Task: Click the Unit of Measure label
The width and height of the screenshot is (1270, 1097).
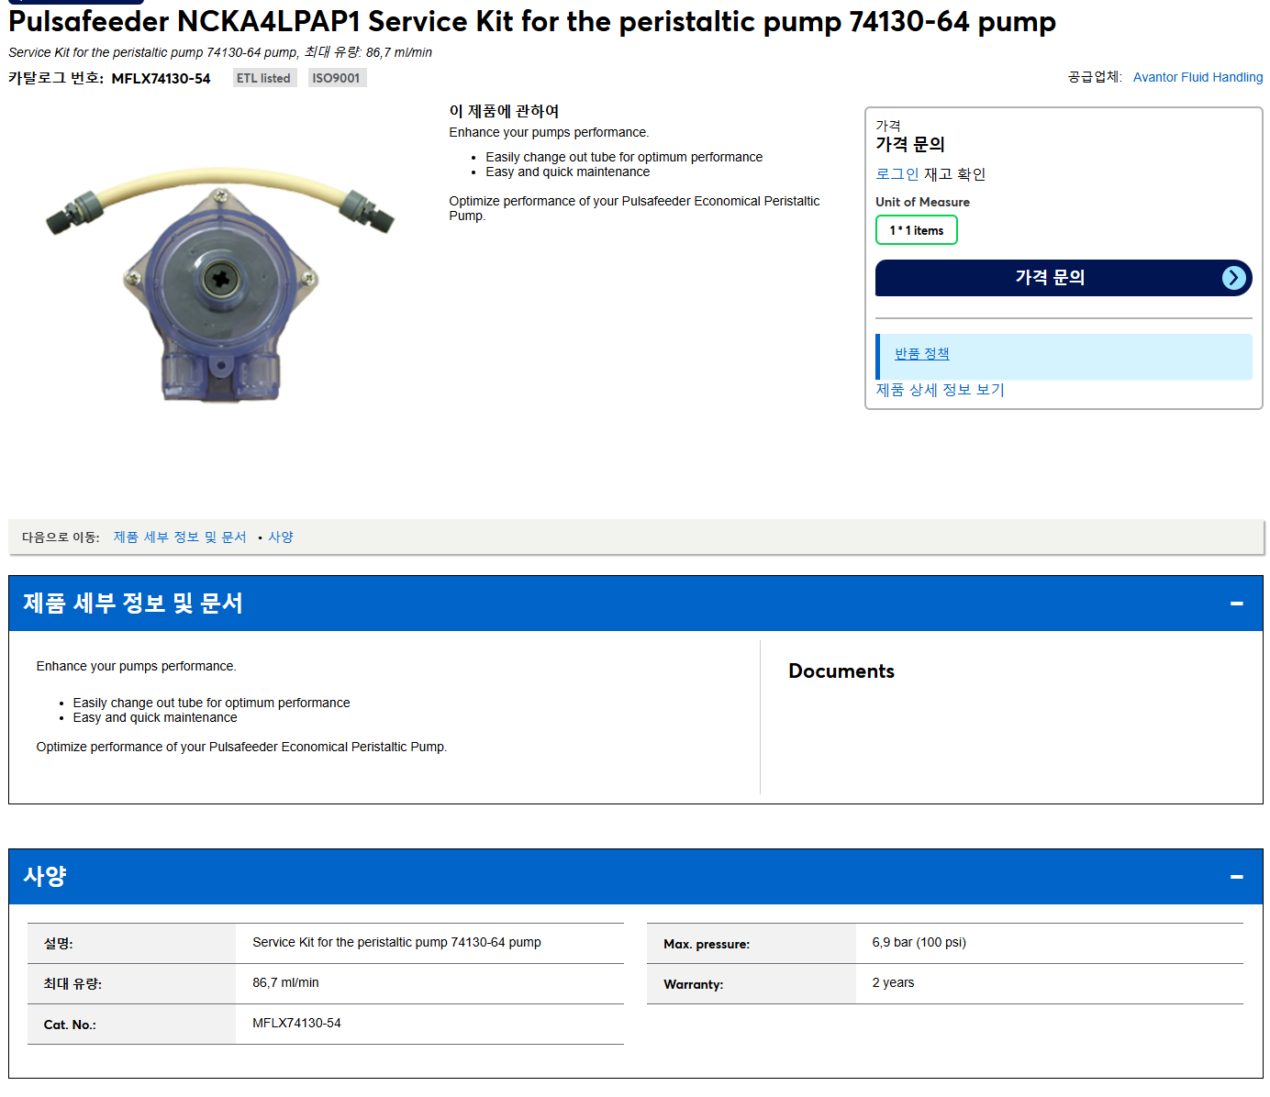Action: pyautogui.click(x=922, y=202)
